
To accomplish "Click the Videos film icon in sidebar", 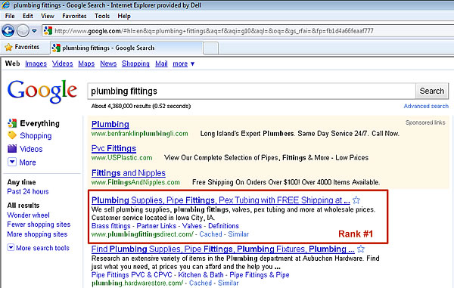I will tap(12, 149).
